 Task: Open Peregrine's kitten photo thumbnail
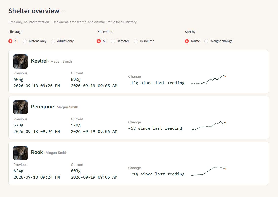tap(21, 107)
